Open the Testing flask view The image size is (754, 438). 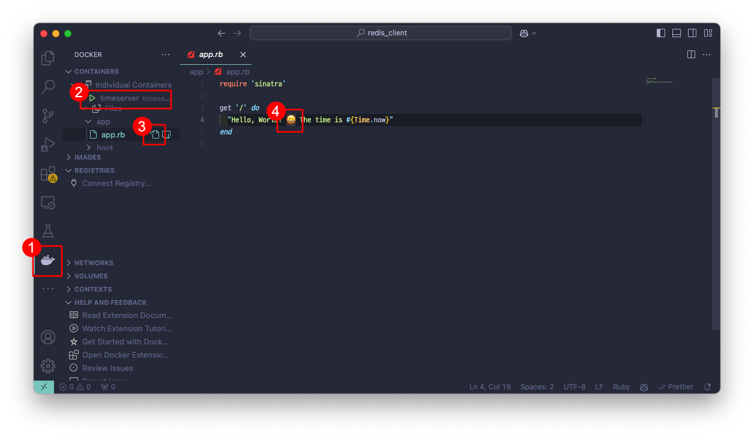[x=48, y=231]
